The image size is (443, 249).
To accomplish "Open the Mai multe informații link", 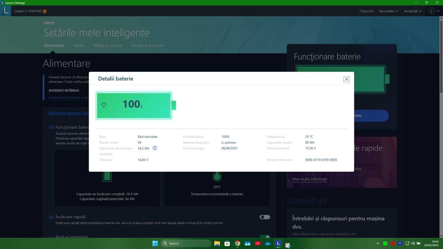I will [x=310, y=179].
